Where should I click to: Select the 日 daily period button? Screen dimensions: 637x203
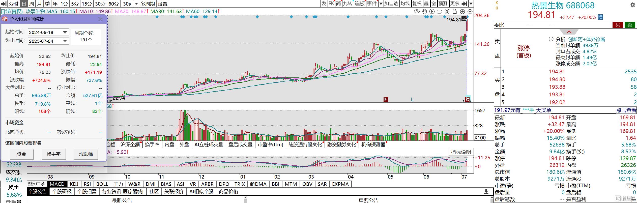pos(24,4)
